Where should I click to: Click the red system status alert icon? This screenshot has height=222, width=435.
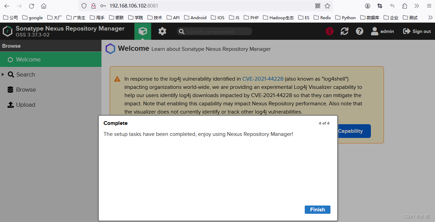[329, 31]
